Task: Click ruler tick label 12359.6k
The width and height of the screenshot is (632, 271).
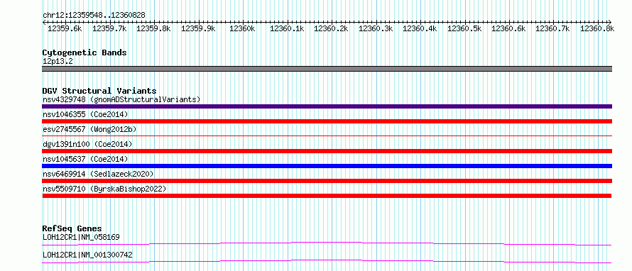Action: click(x=65, y=28)
